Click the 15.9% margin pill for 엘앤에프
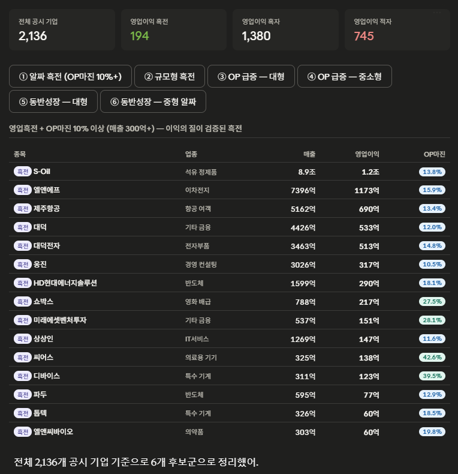Viewport: 458px width, 474px height. (x=432, y=190)
